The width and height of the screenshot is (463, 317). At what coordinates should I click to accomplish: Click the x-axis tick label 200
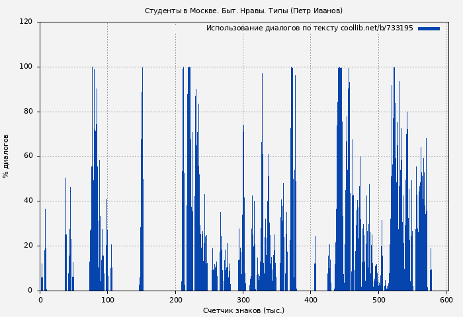pyautogui.click(x=175, y=300)
